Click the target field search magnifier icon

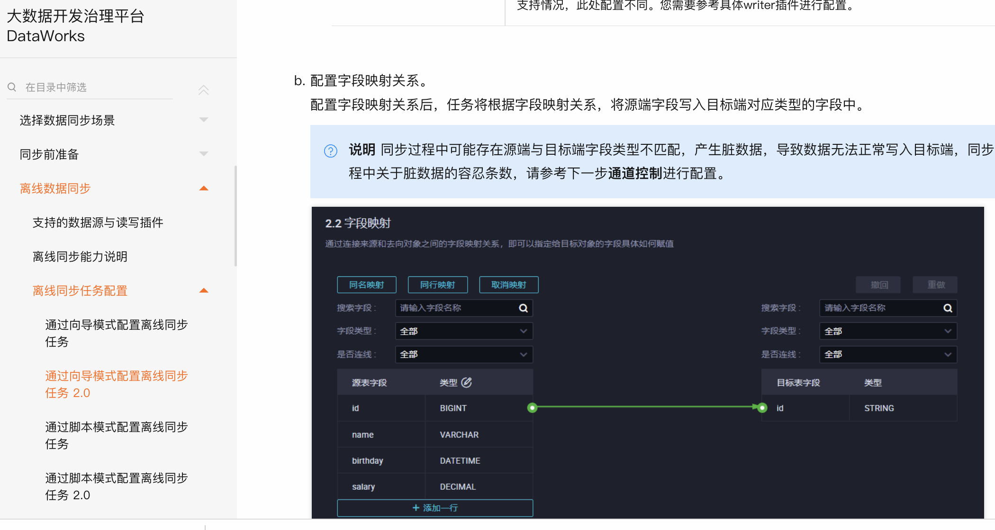pyautogui.click(x=948, y=308)
